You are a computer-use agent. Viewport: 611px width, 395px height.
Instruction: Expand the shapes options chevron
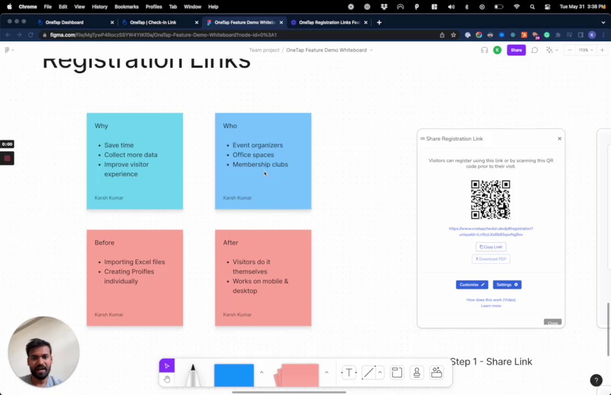[262, 373]
